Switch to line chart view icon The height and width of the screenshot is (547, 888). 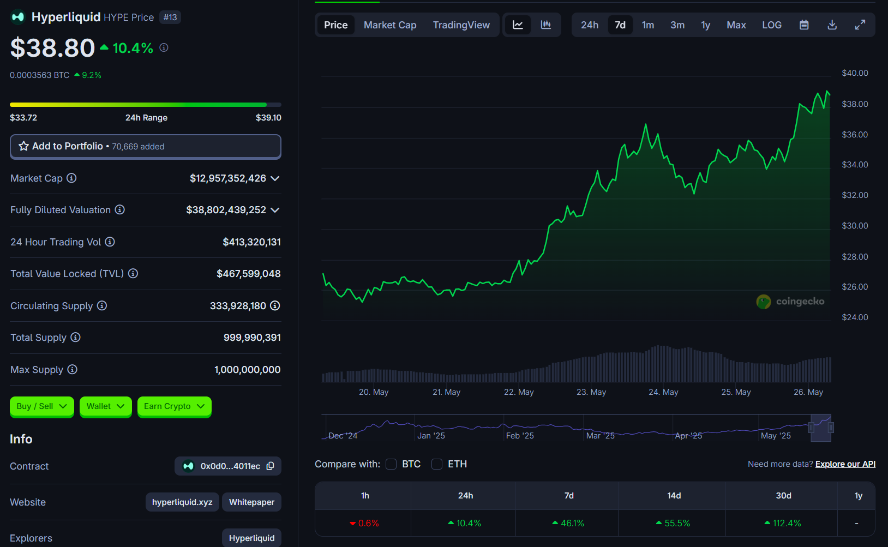pos(518,25)
